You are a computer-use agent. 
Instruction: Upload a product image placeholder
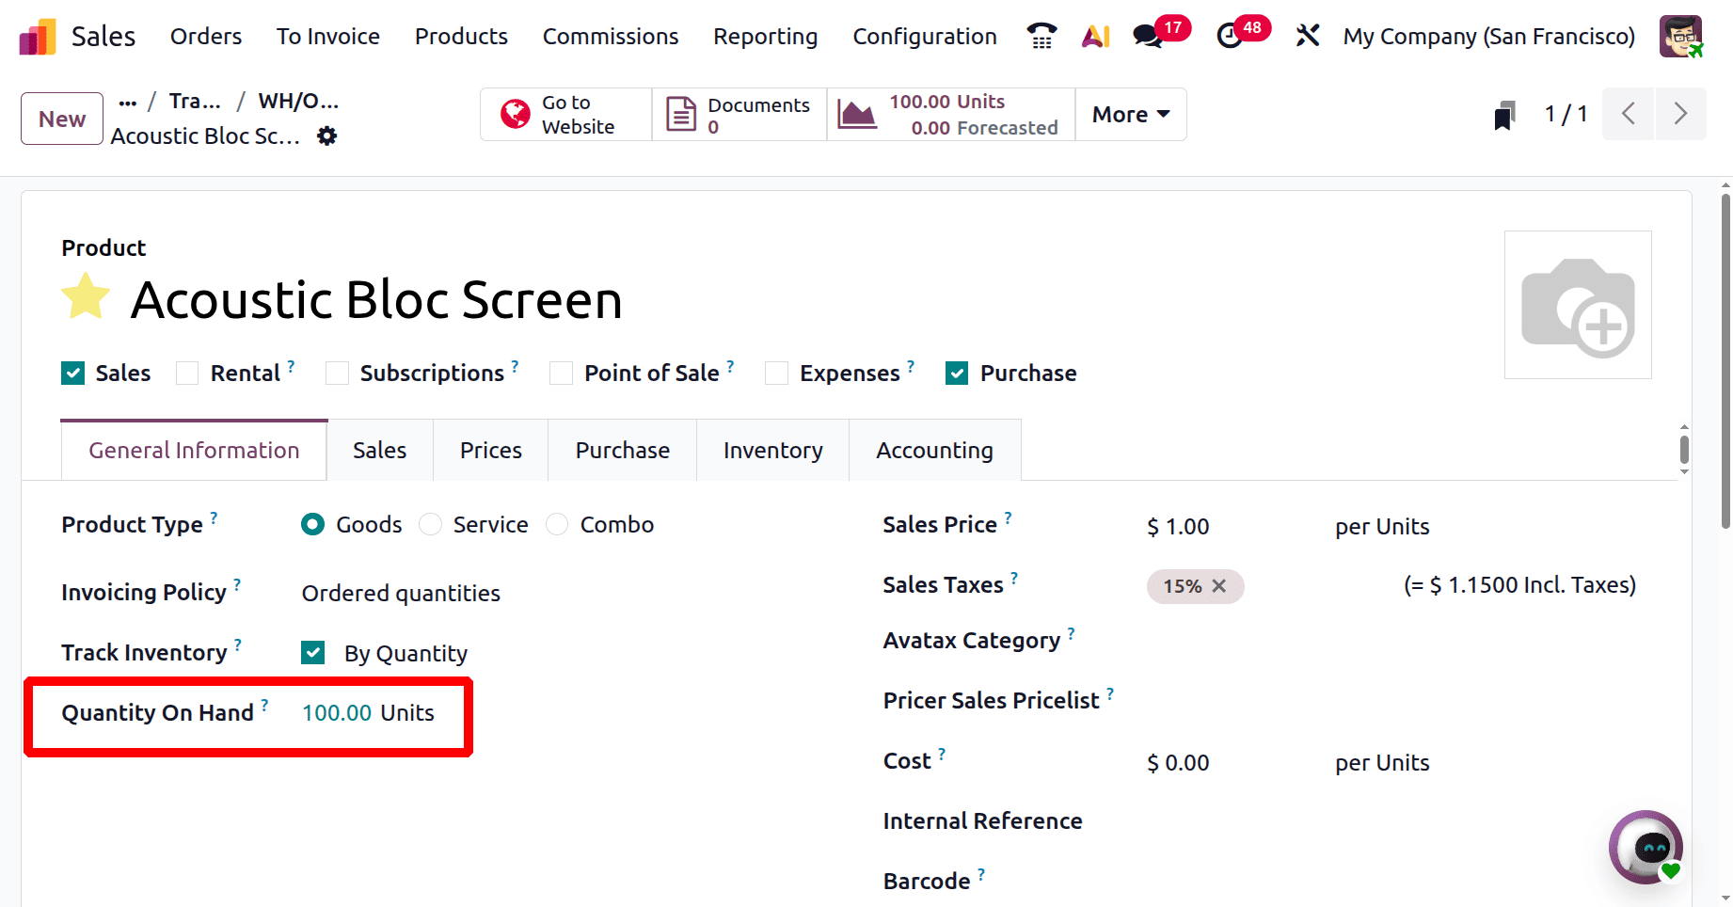(1578, 305)
